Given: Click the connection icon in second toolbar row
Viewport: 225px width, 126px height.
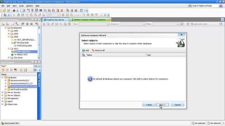Looking at the screenshot, I should (x=5, y=15).
